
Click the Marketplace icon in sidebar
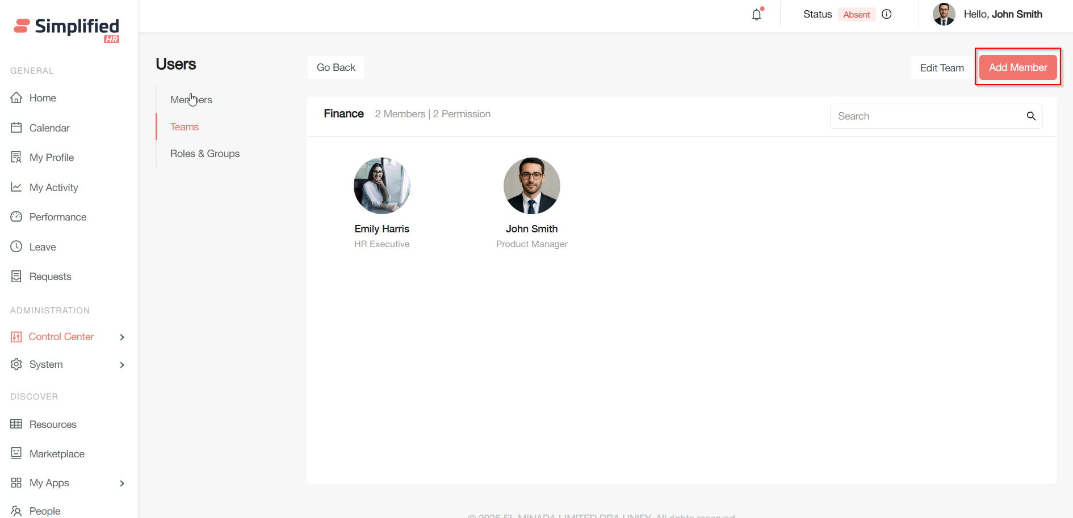coord(16,453)
